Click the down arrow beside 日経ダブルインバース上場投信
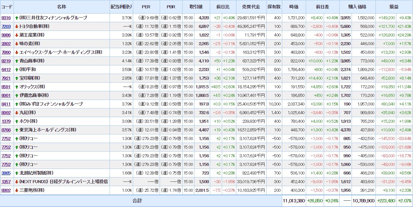This screenshot has width=413, height=207. tap(17, 181)
